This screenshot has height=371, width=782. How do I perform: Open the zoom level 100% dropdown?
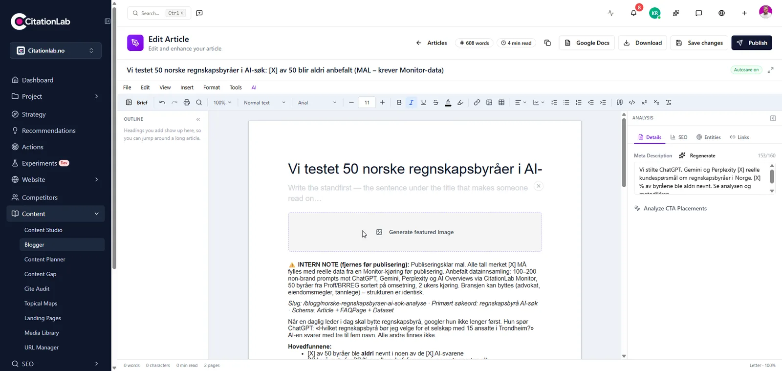222,103
